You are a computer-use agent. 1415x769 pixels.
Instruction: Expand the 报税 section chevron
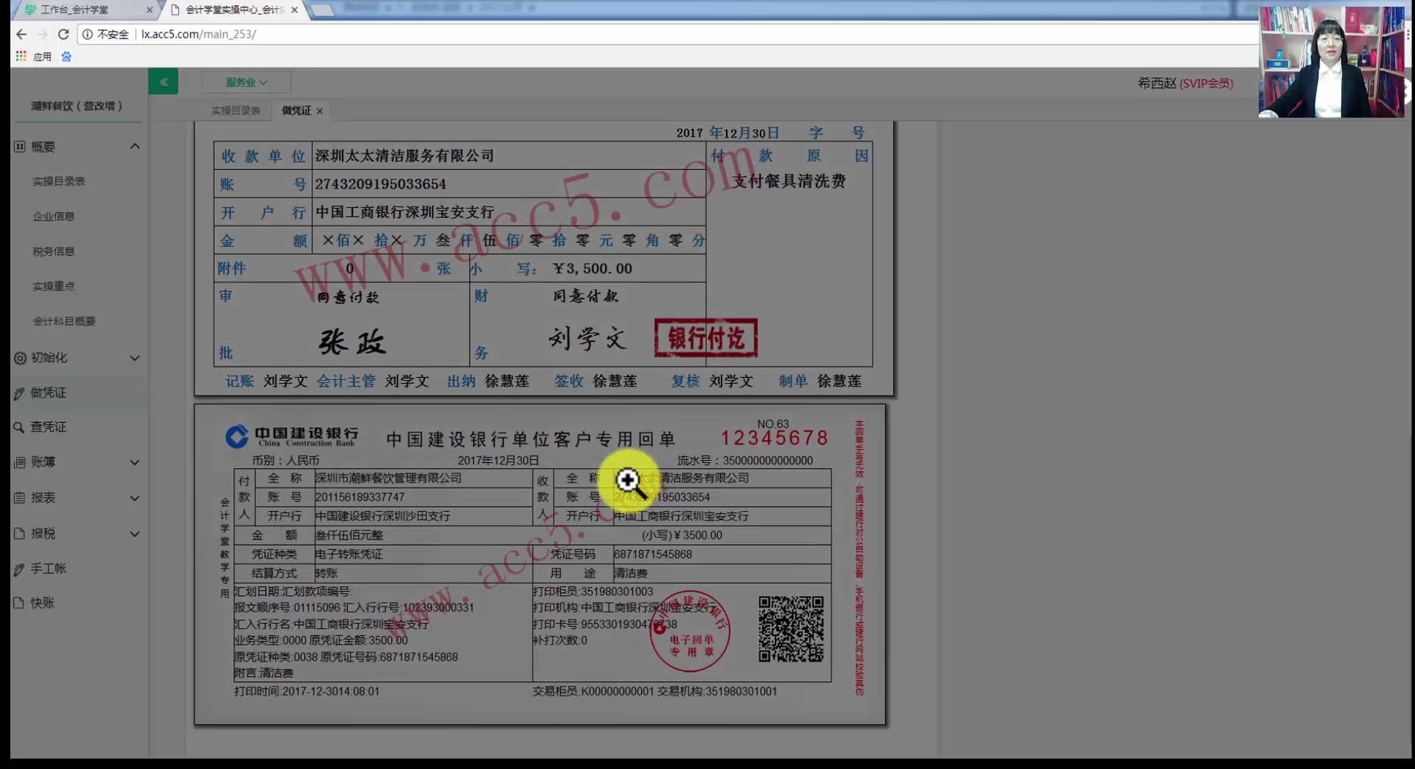pos(135,533)
